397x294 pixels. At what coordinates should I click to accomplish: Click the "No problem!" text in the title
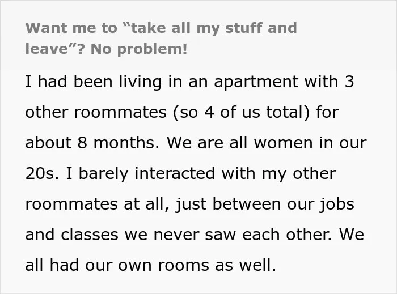(x=139, y=49)
